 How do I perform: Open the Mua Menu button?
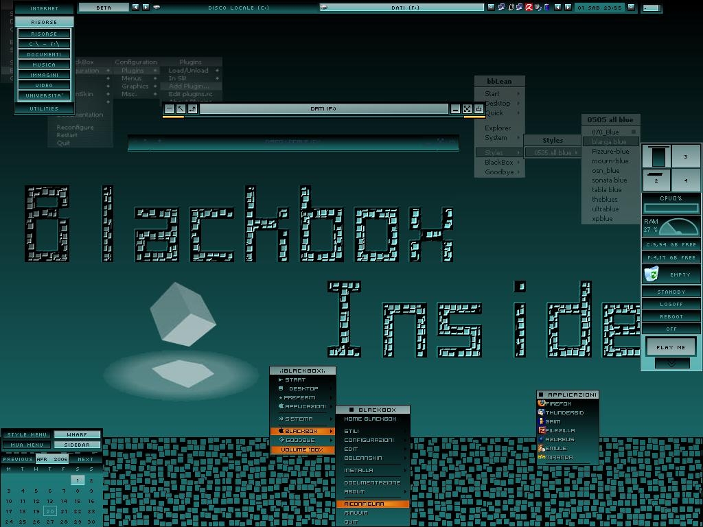pos(27,445)
